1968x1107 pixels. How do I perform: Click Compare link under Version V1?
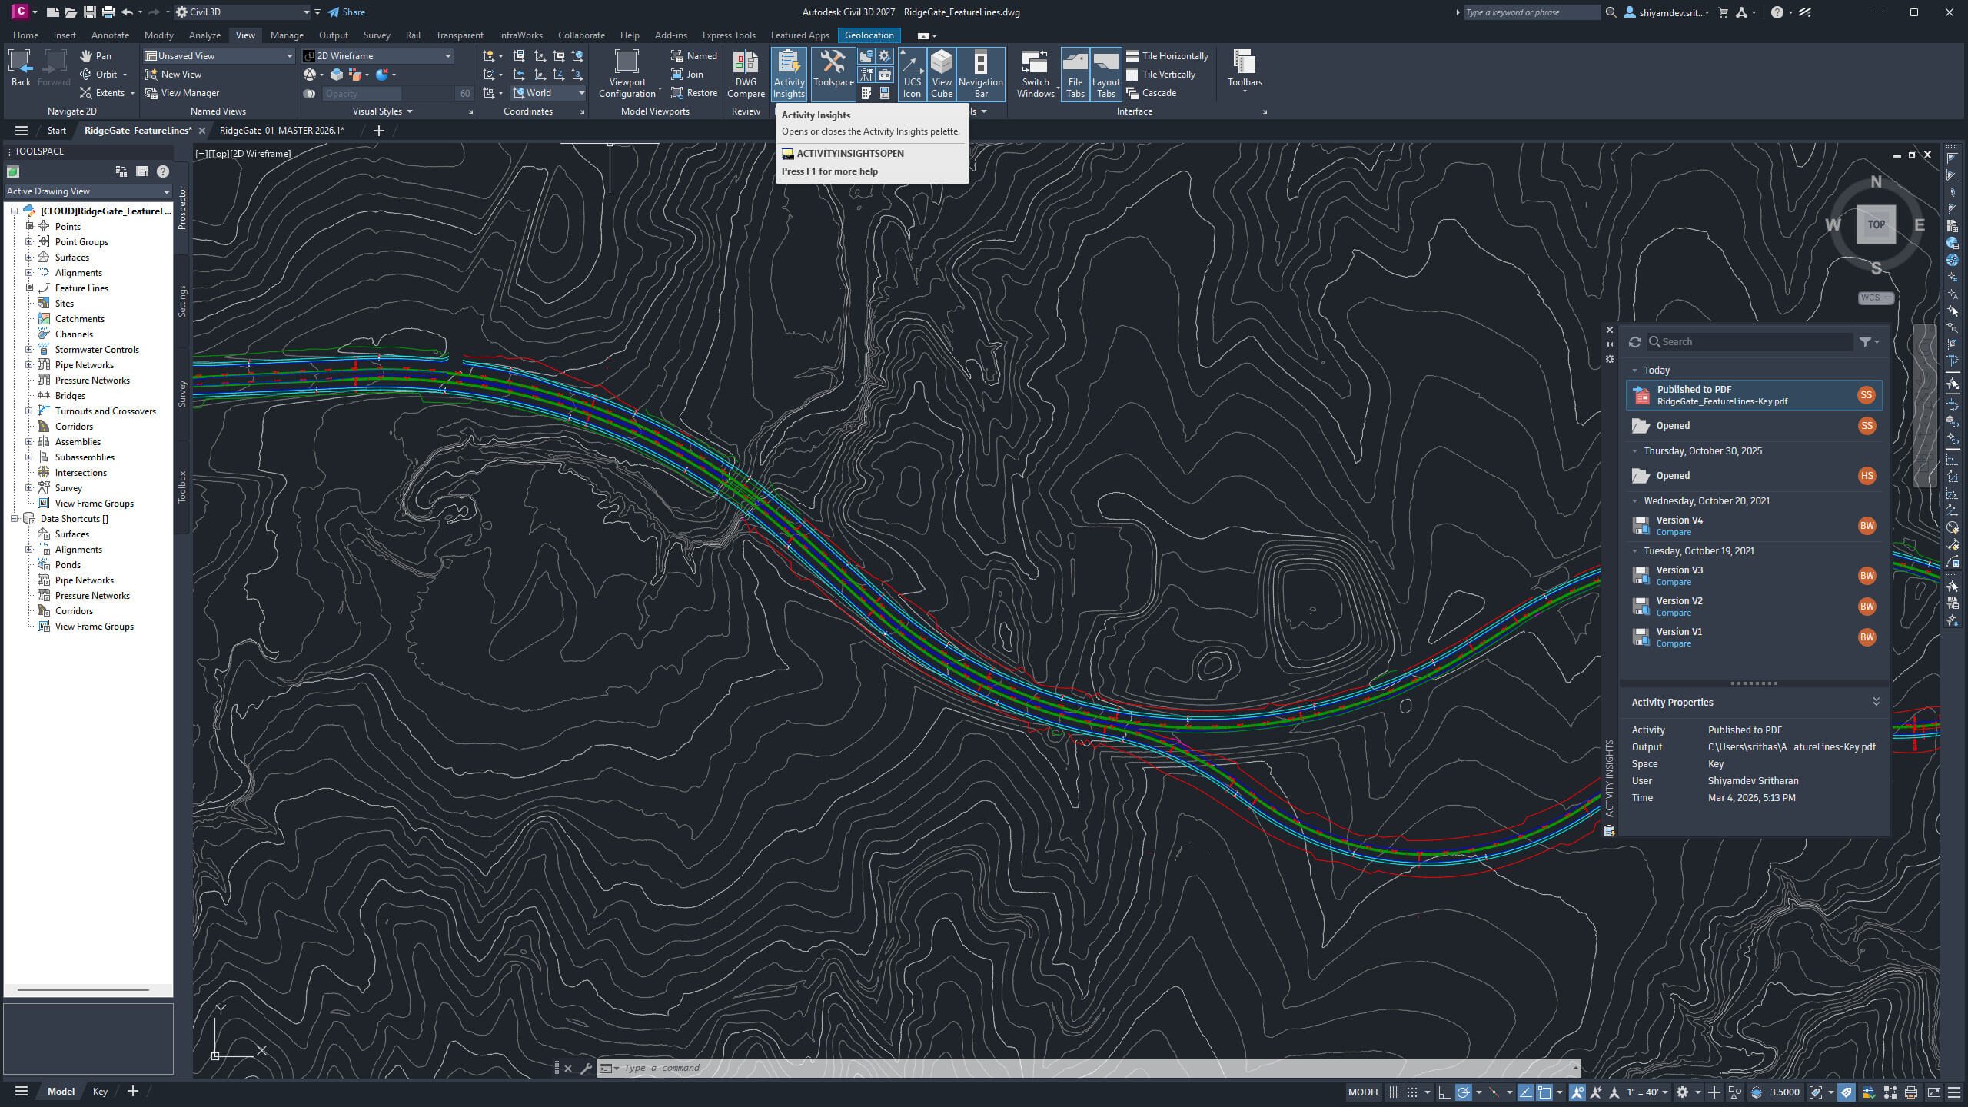[x=1674, y=644]
